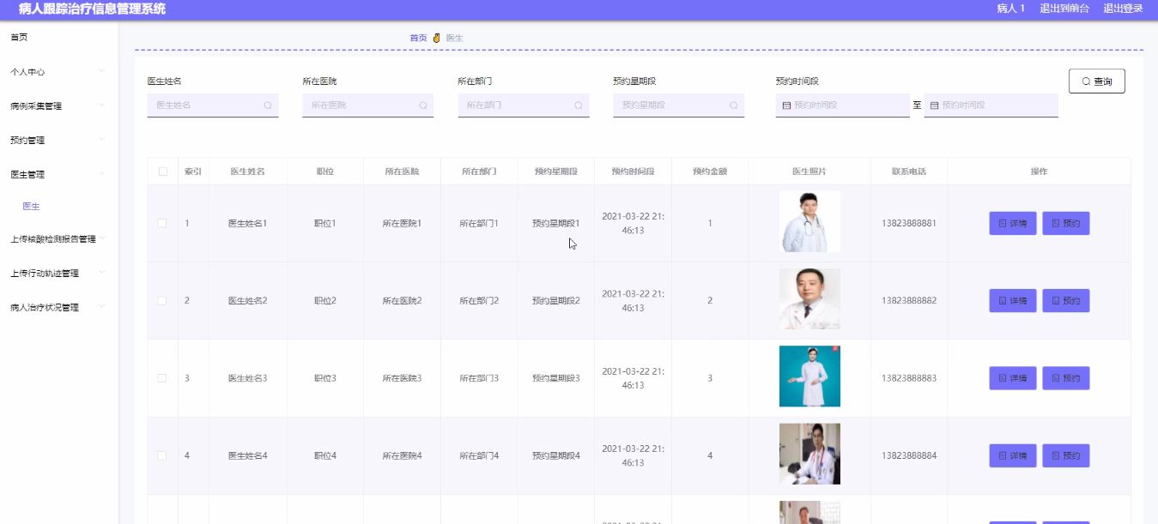This screenshot has width=1158, height=524.
Task: Click 预约 button for 医生姓名3
Action: (1066, 378)
